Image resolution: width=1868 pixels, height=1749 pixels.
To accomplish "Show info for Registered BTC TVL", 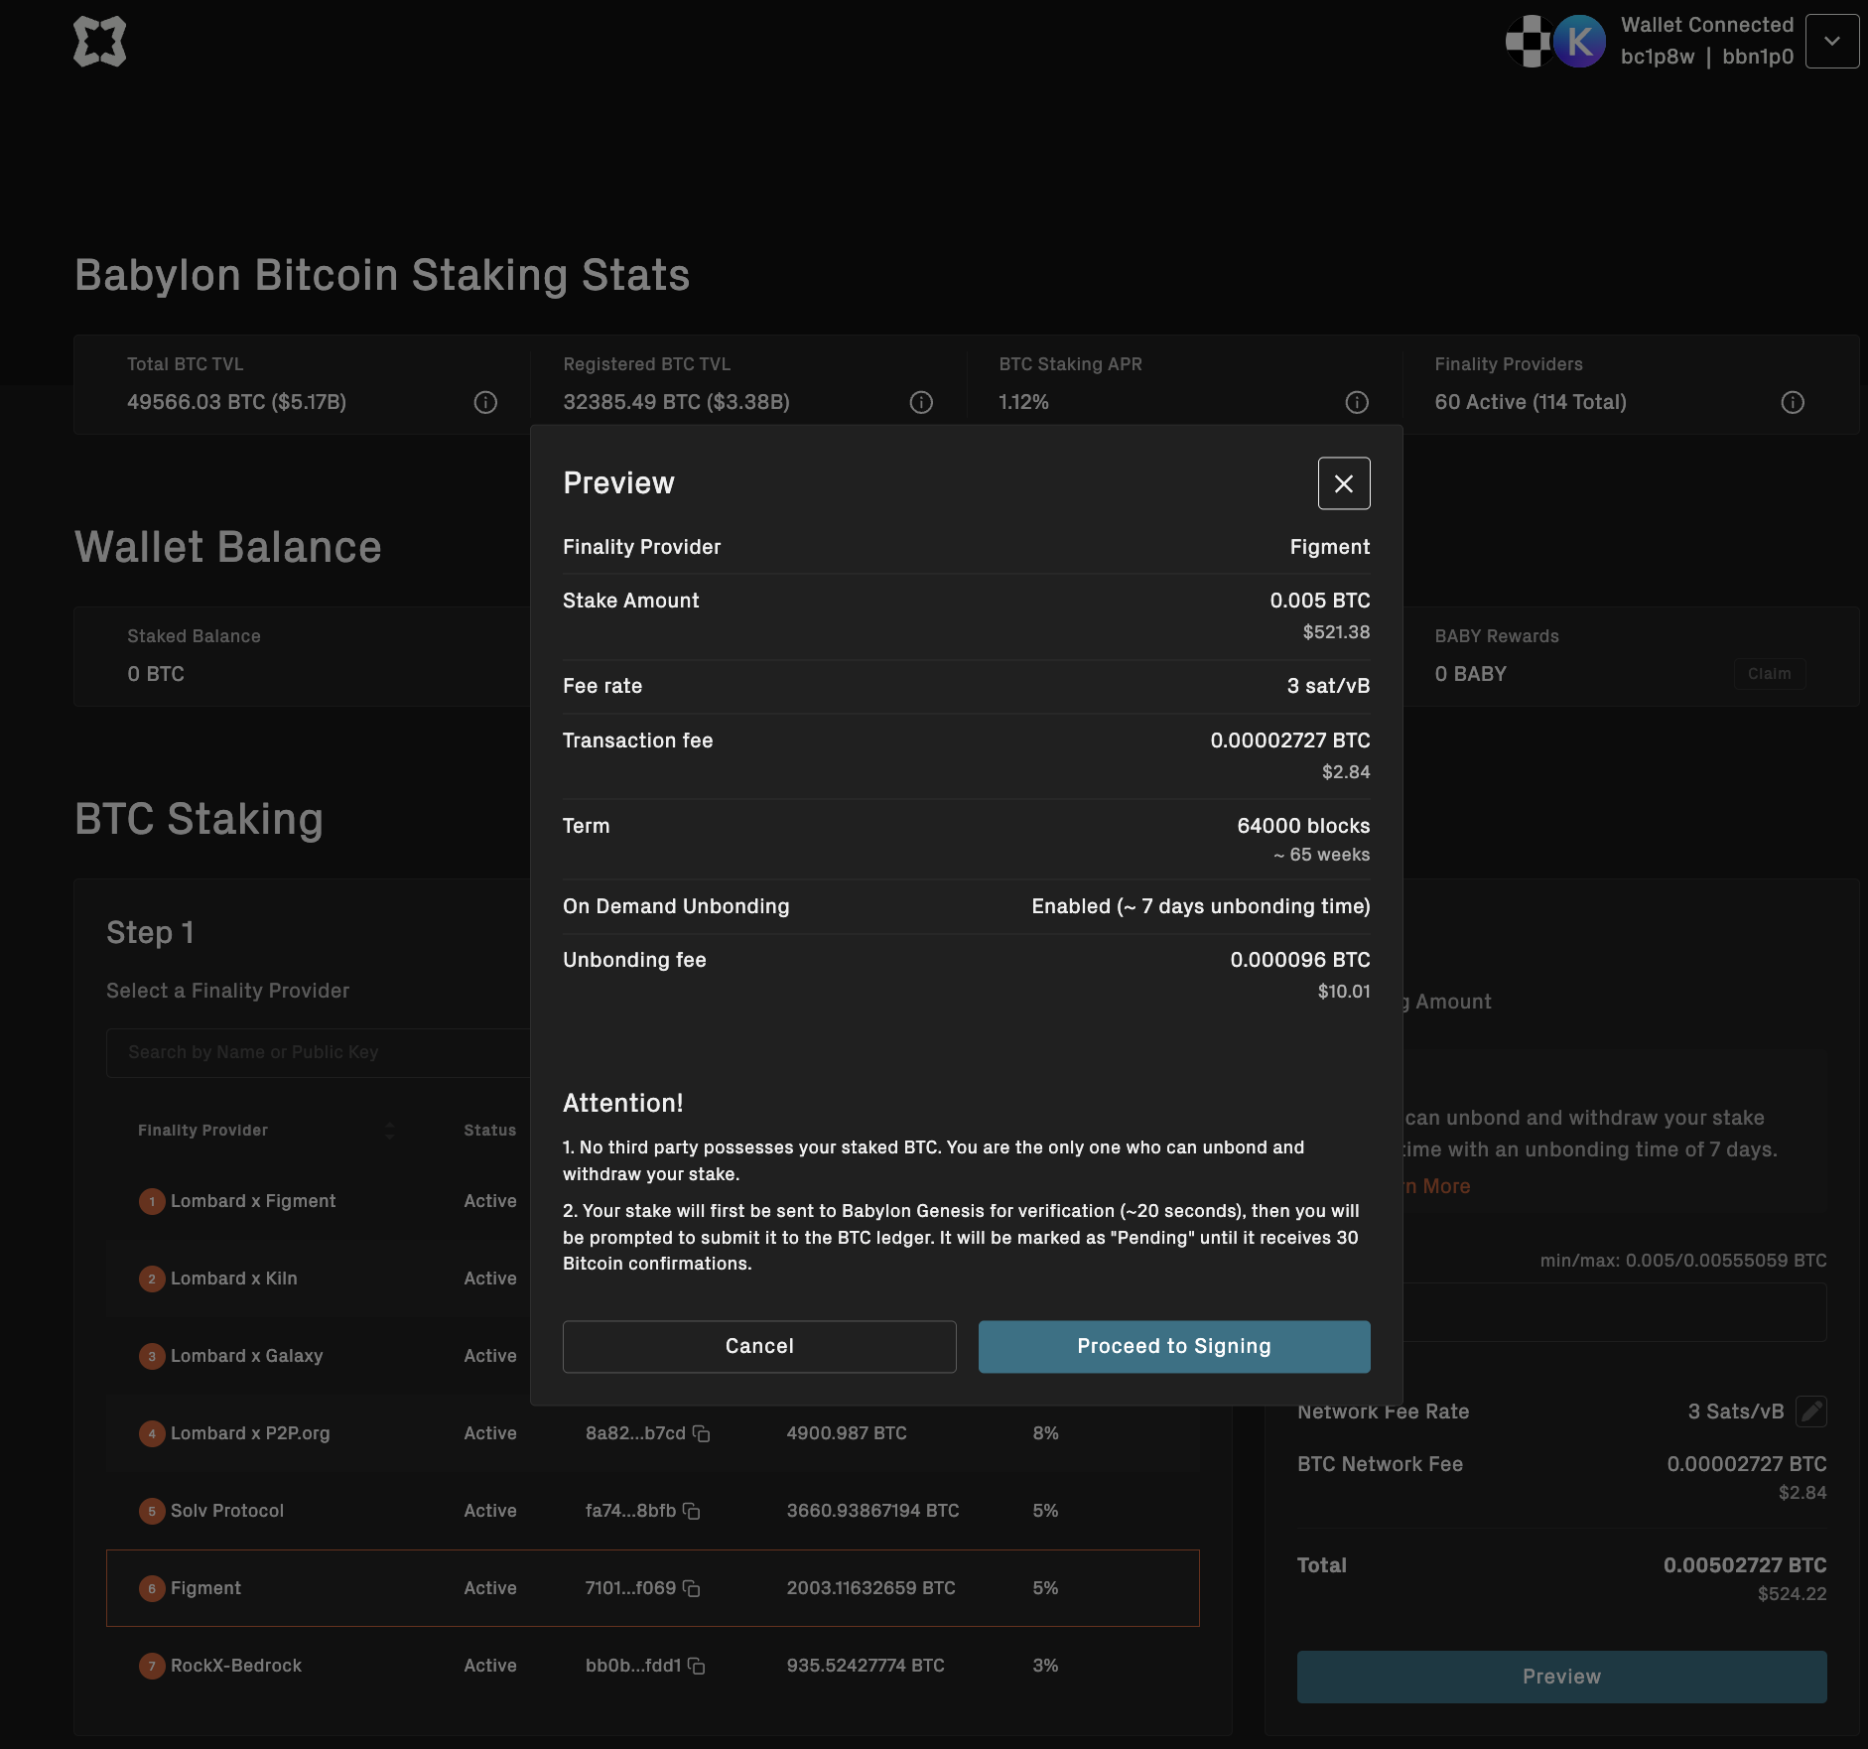I will (921, 402).
